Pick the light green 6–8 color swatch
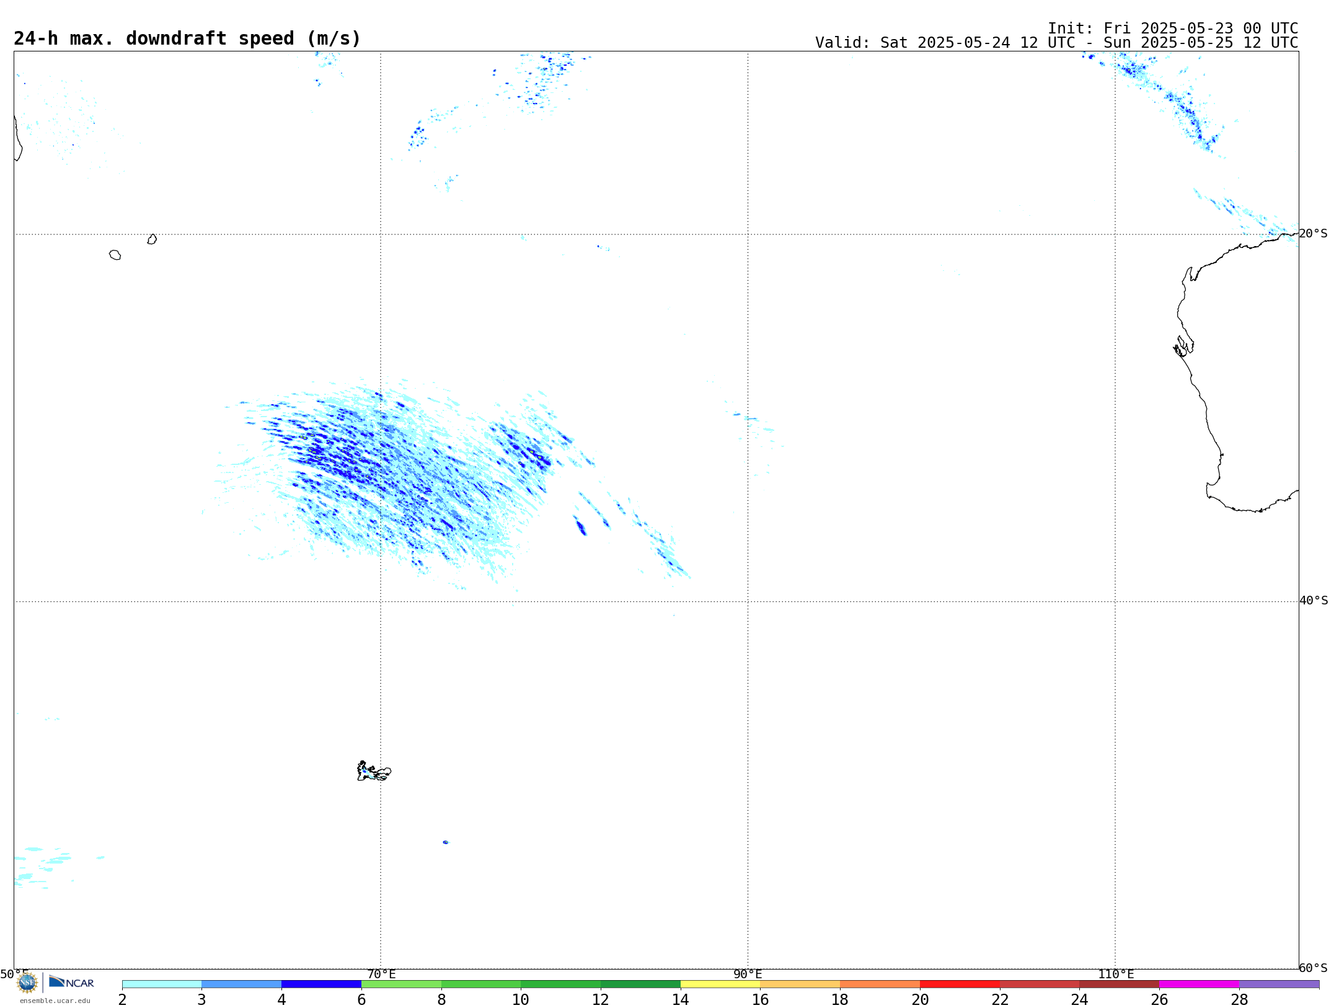Viewport: 1339px width, 1008px height. point(402,984)
